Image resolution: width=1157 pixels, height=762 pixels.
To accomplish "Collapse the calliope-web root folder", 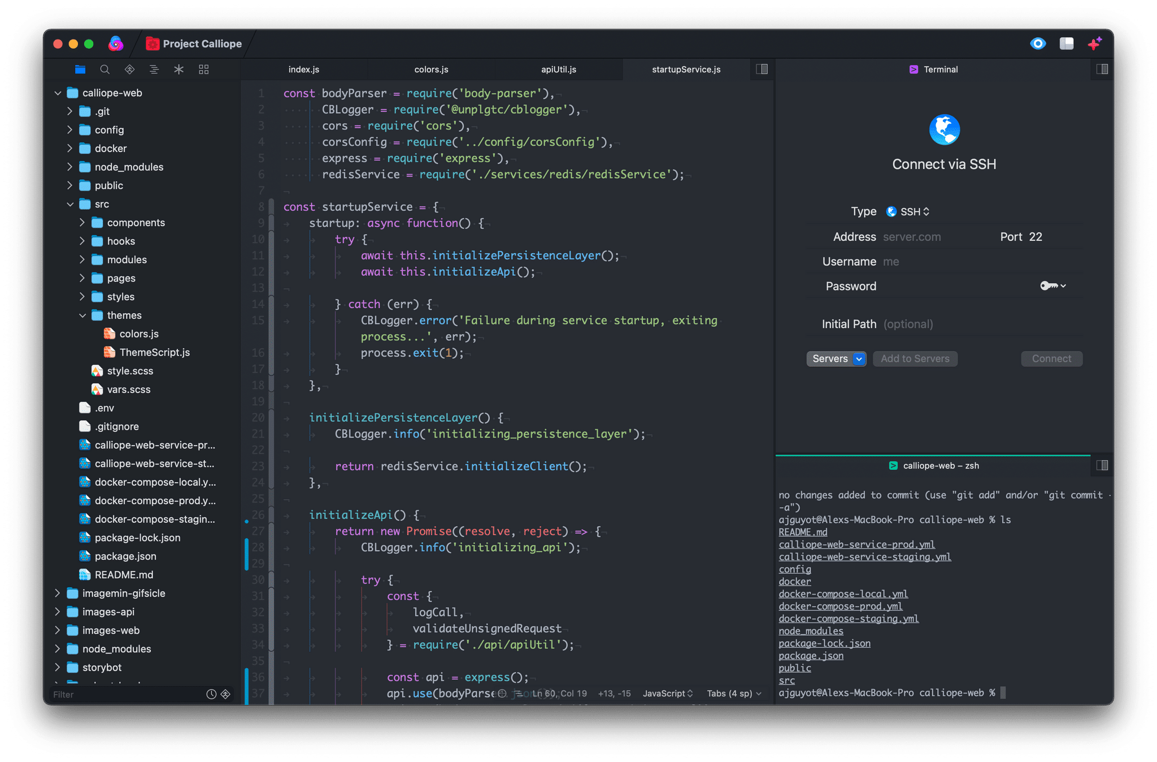I will tap(58, 93).
